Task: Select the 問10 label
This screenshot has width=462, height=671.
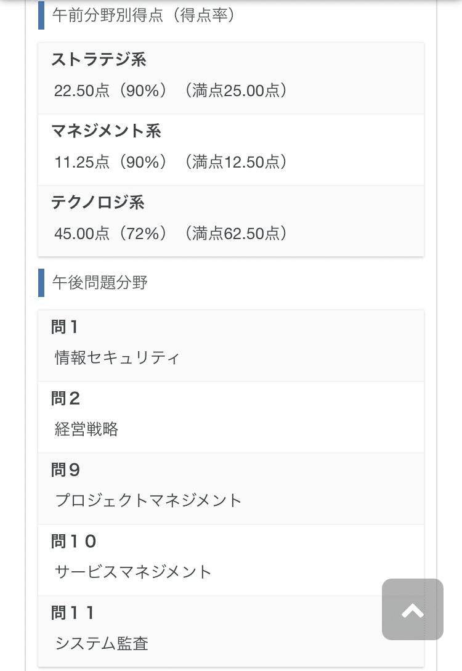Action: click(x=74, y=542)
